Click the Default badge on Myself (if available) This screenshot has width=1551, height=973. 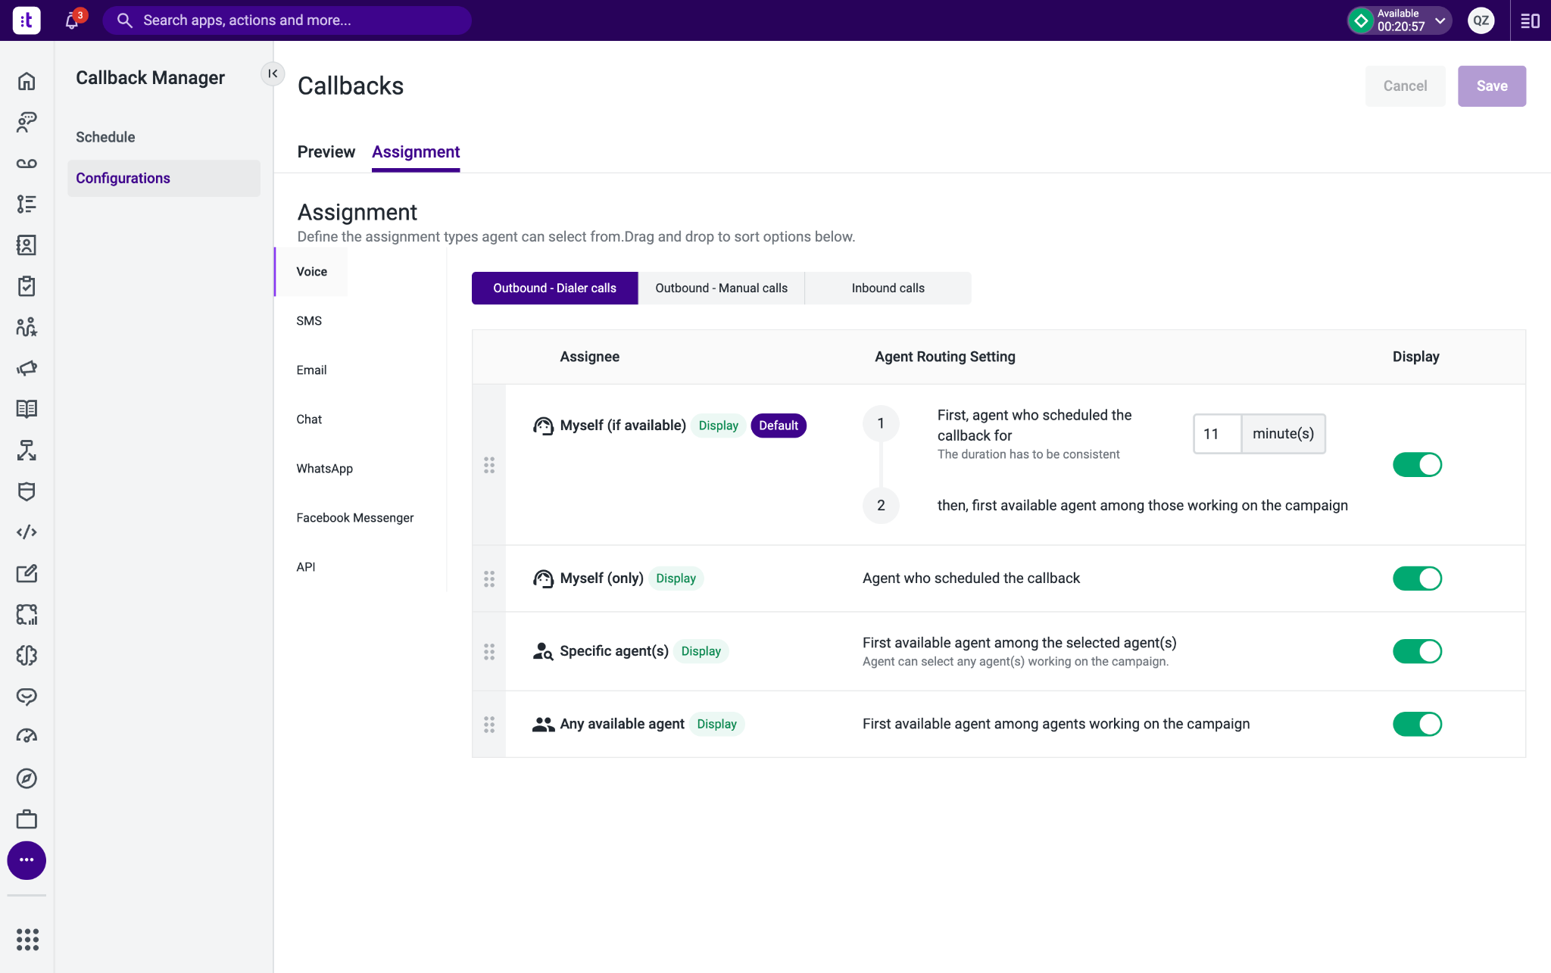point(779,426)
